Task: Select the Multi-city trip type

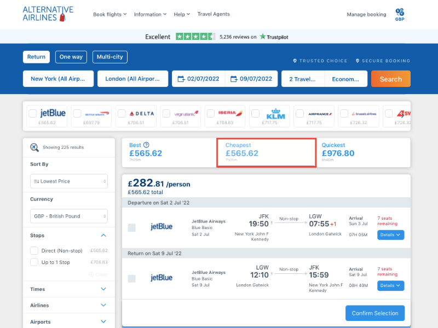Action: point(110,57)
